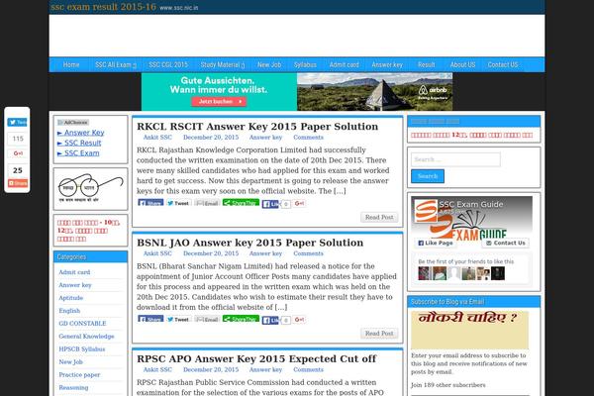The image size is (594, 396).
Task: Click December 20, 2015 date under RPSC APO post
Action: 211,369
